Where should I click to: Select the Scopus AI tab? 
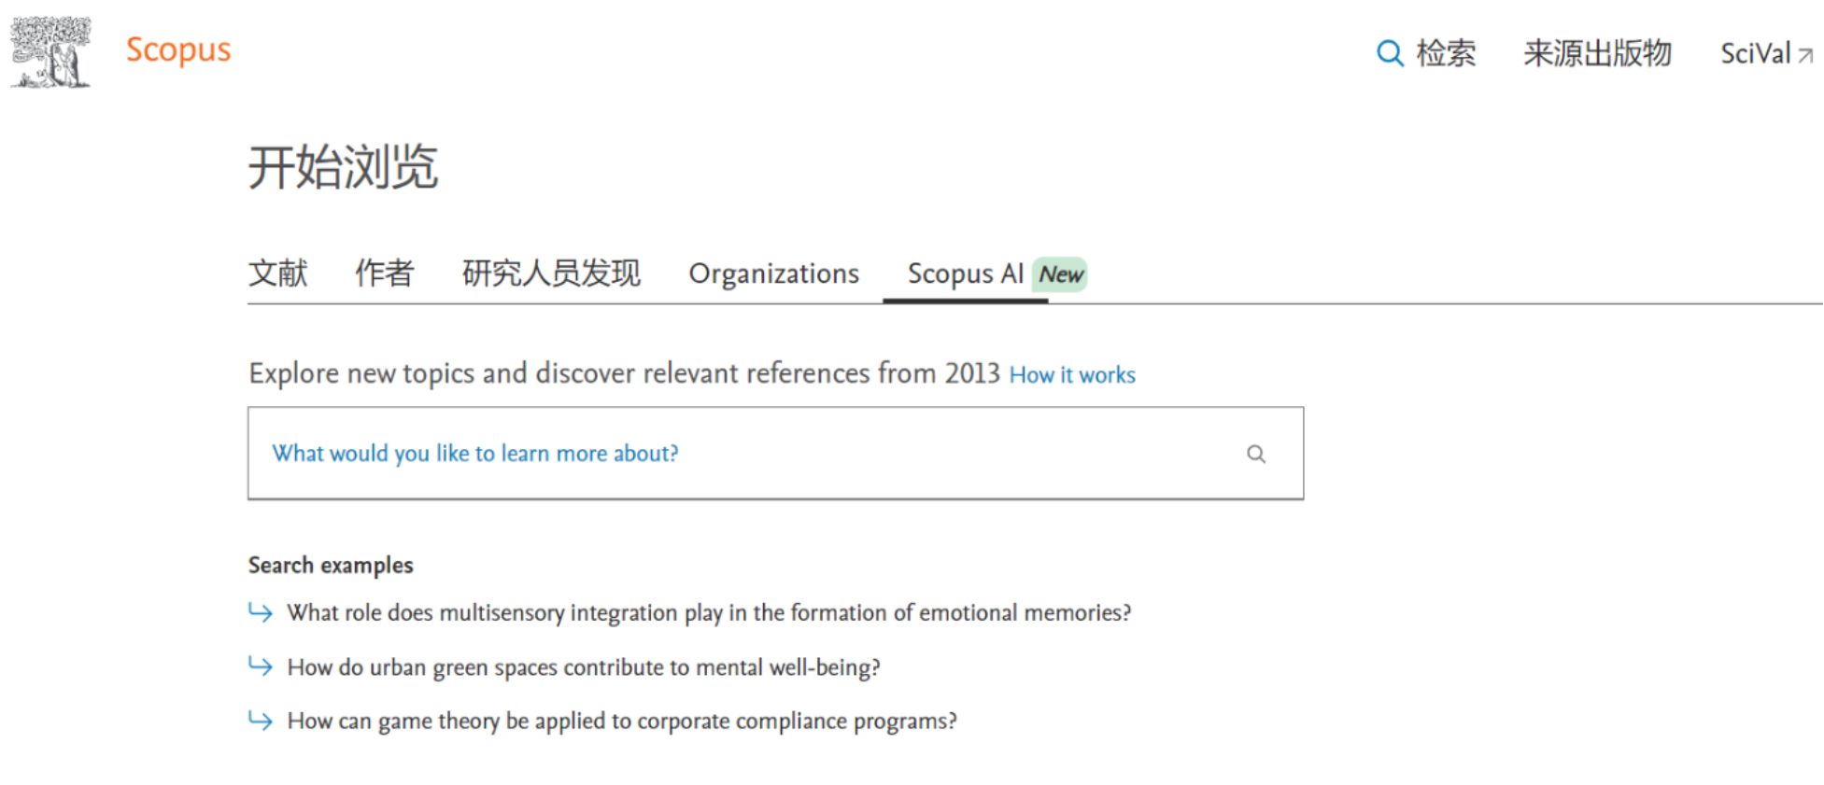click(966, 273)
